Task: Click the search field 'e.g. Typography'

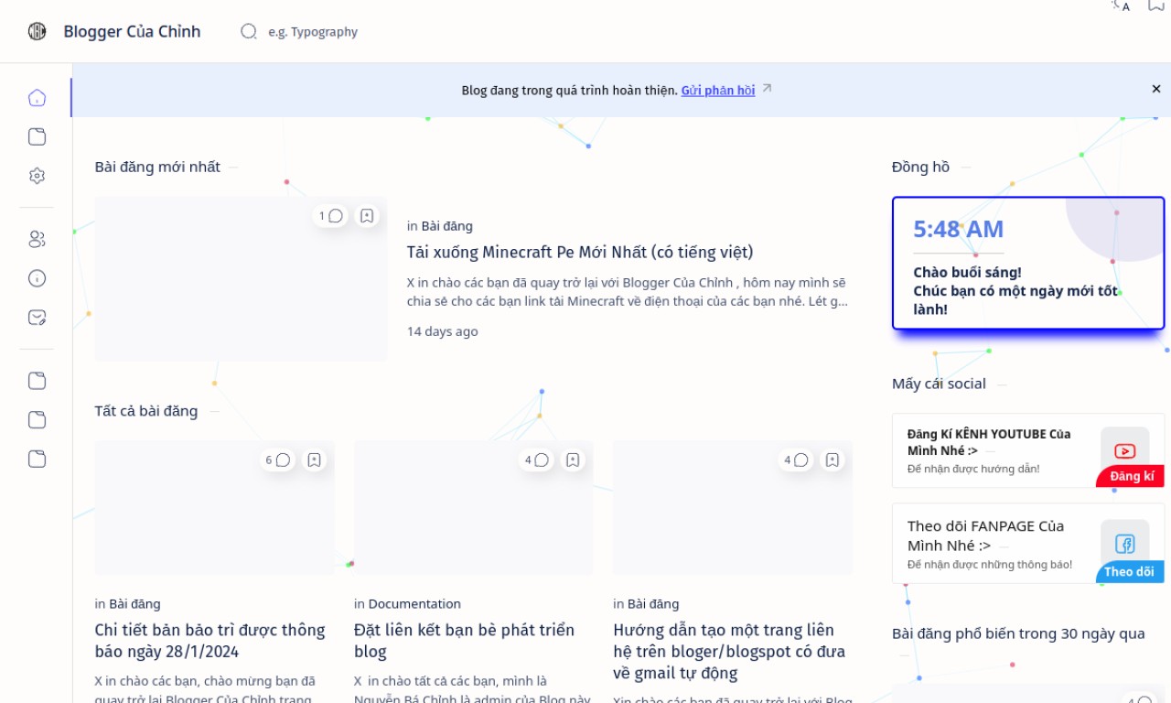Action: click(x=313, y=32)
